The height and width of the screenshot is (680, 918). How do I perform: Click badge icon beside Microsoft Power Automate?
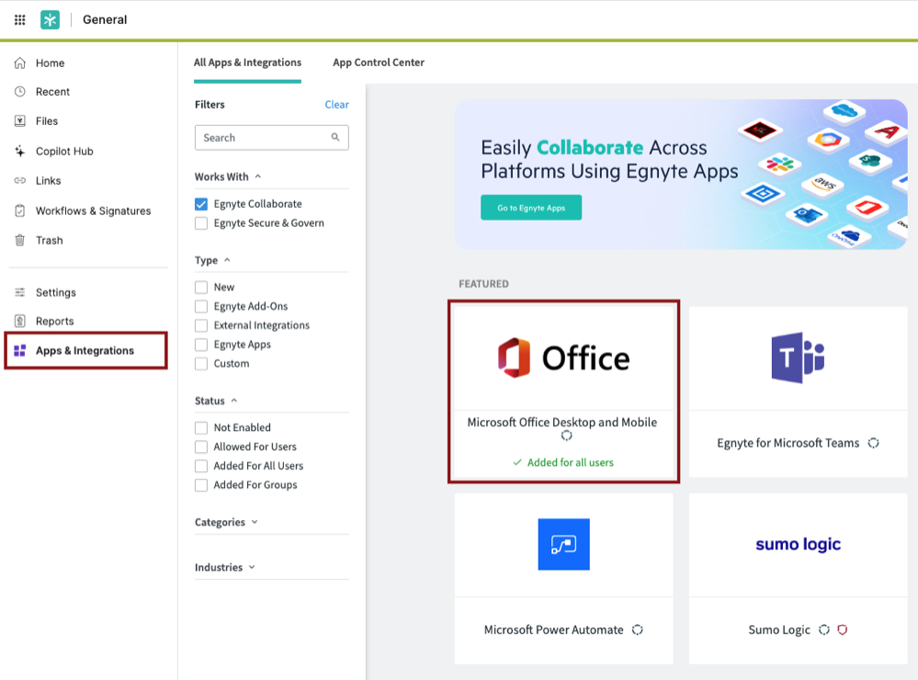point(638,629)
